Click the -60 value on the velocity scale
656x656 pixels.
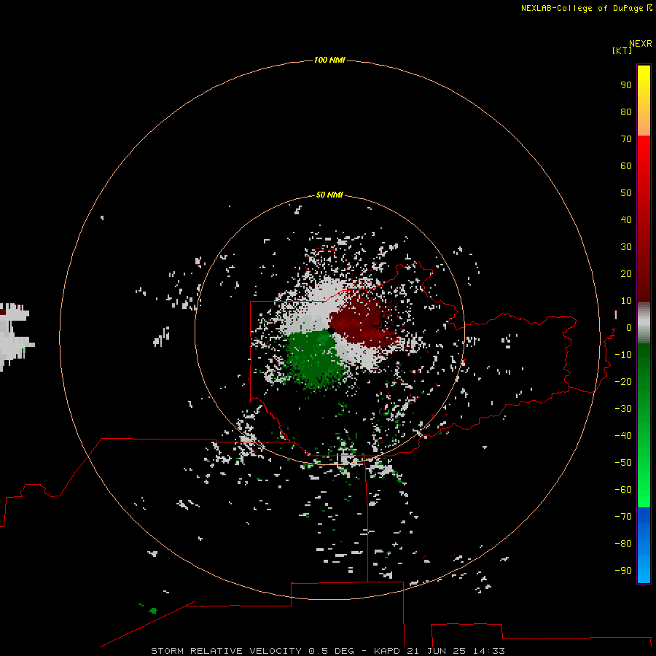coord(623,490)
